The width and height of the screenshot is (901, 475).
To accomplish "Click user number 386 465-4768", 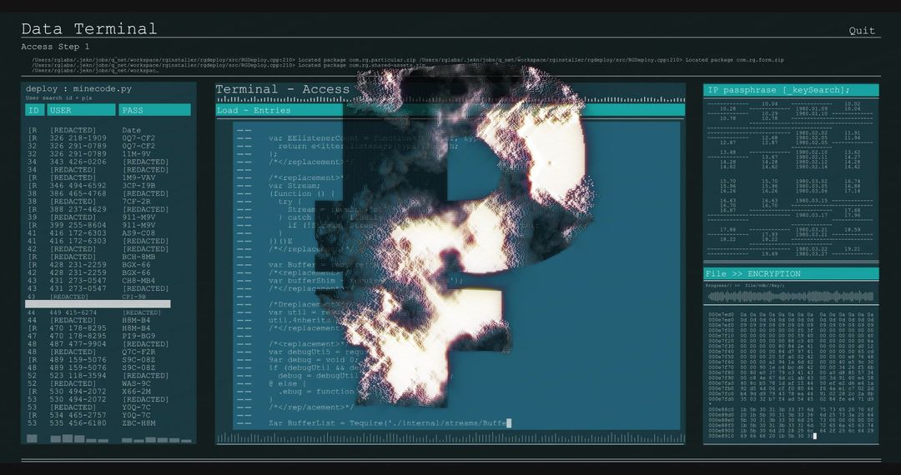I will click(78, 194).
